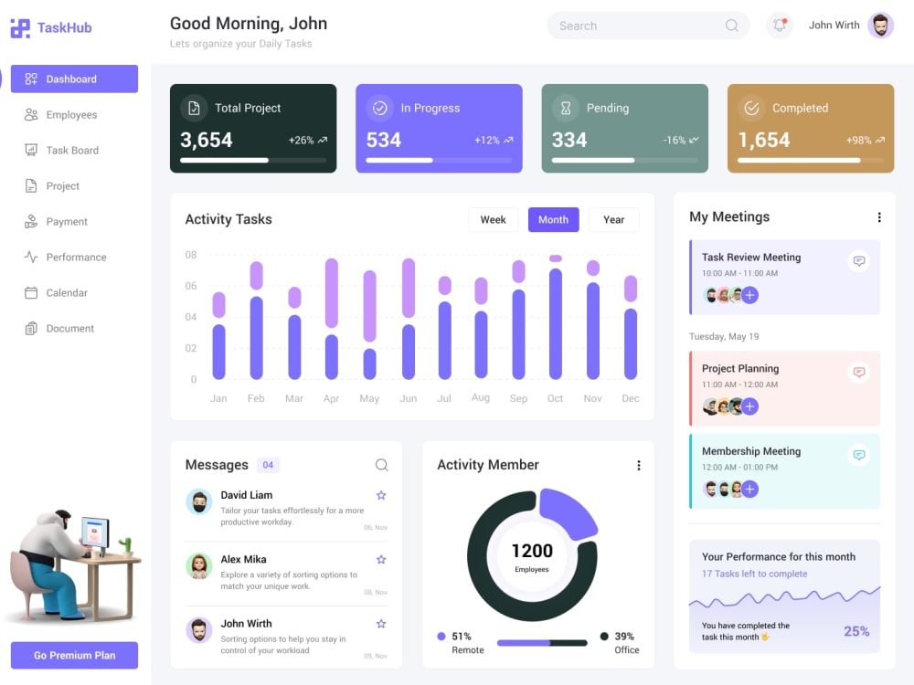Star David Liam's message
The height and width of the screenshot is (685, 914).
(x=381, y=495)
